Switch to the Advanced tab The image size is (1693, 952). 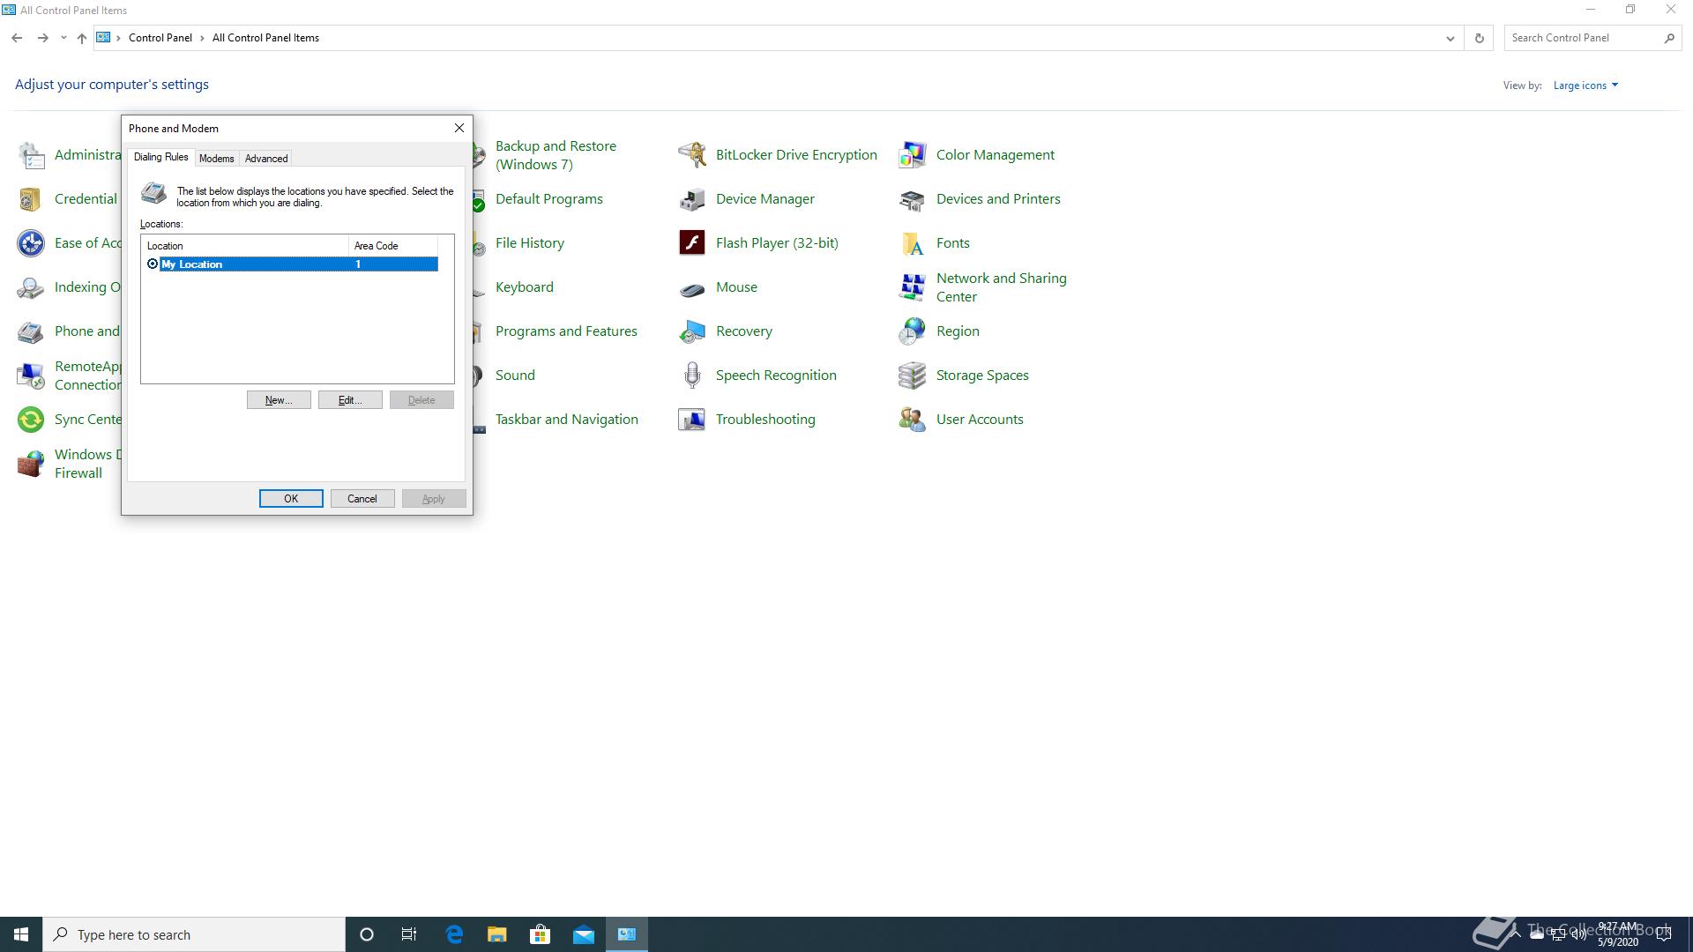pyautogui.click(x=266, y=159)
